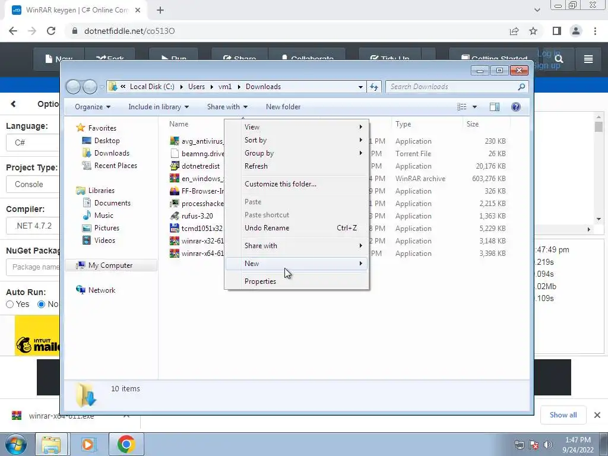
Task: Click the address bar refresh icon
Action: click(374, 87)
